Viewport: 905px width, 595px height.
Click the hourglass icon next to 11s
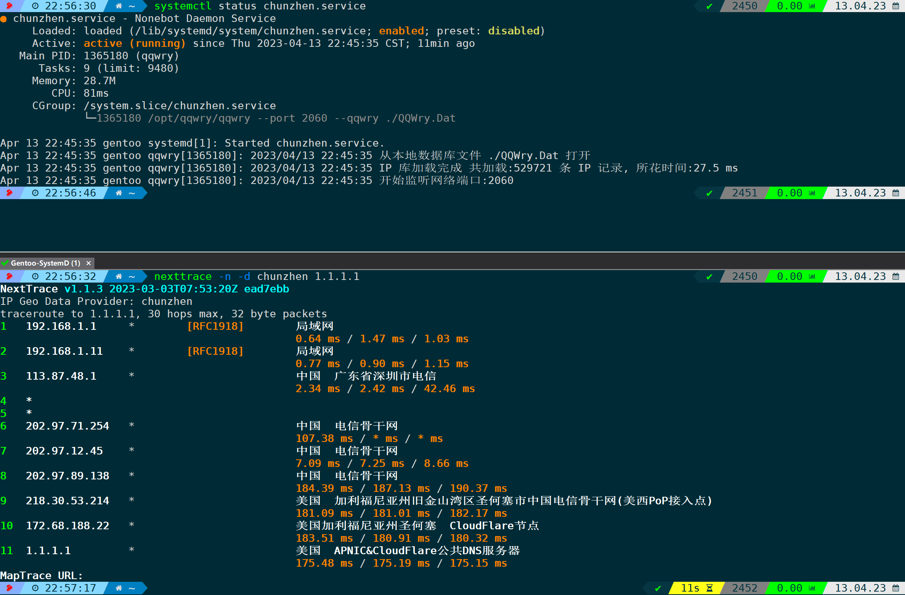coord(710,588)
